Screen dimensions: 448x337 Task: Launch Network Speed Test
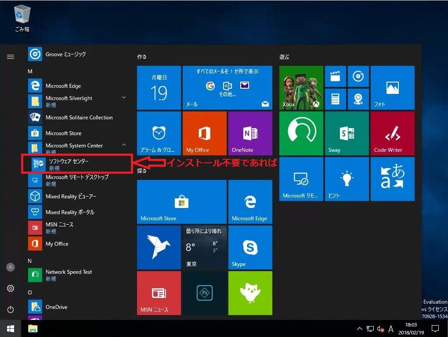click(x=77, y=275)
